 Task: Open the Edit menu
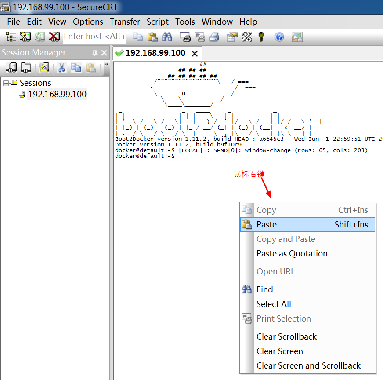click(34, 22)
